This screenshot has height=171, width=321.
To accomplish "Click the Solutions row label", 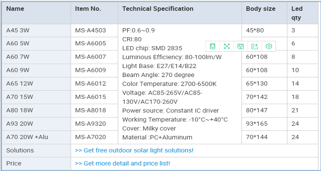I will [20, 150].
